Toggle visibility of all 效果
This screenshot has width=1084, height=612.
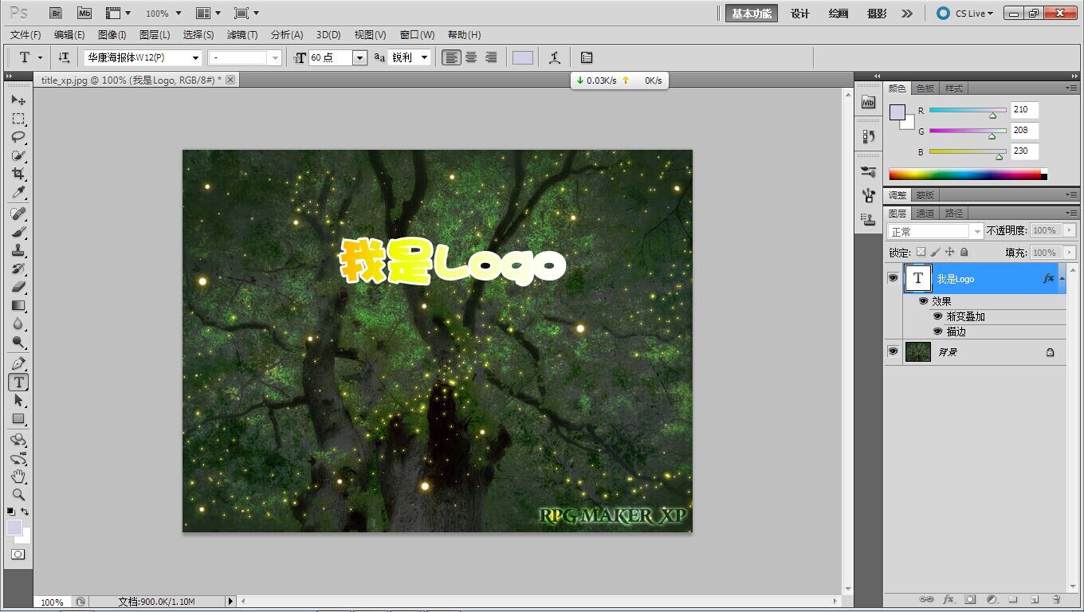923,301
